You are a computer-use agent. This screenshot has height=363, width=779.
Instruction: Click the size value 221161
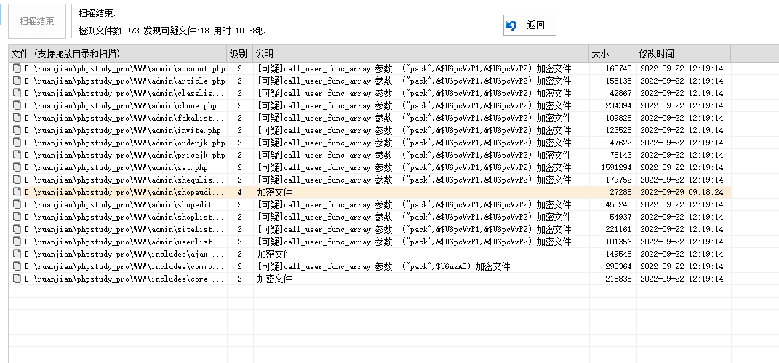[618, 229]
